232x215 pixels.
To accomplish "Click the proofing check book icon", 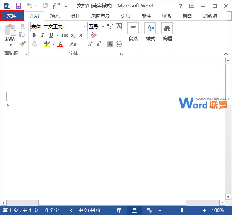I will tap(69, 210).
